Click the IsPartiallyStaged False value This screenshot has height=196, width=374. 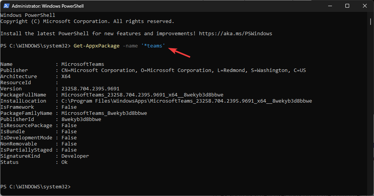point(69,150)
